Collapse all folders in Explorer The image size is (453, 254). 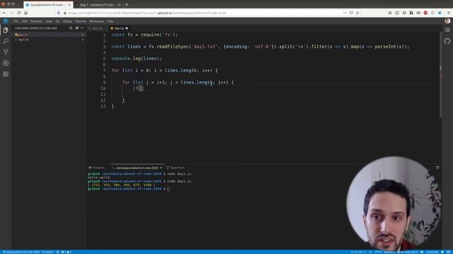(77, 28)
